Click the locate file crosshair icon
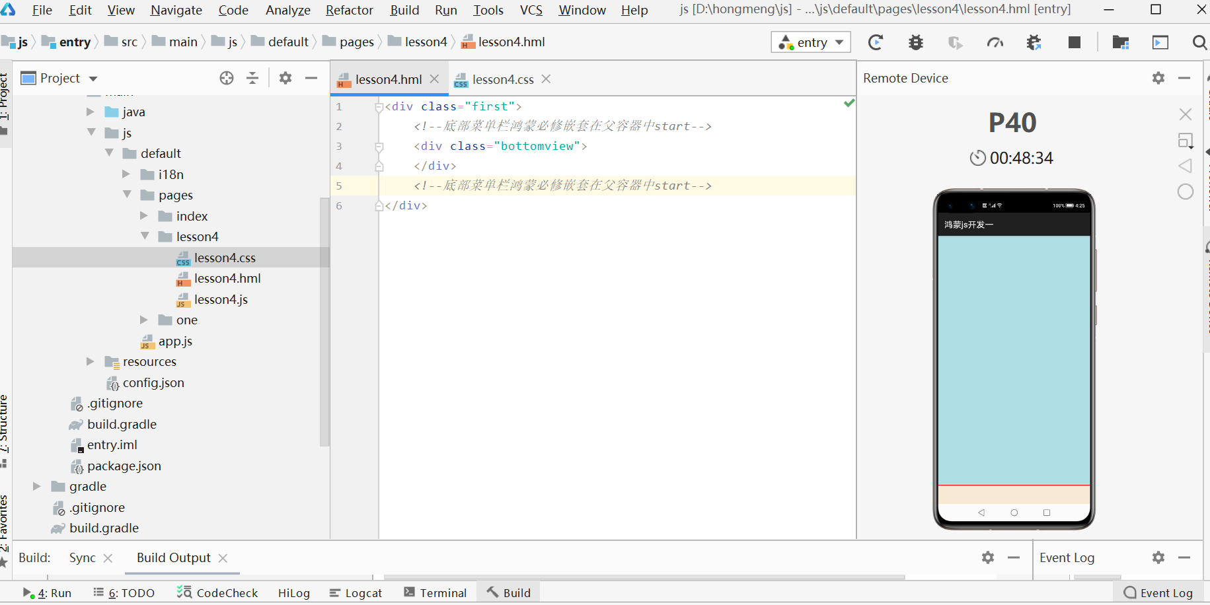Image resolution: width=1210 pixels, height=605 pixels. pyautogui.click(x=227, y=78)
